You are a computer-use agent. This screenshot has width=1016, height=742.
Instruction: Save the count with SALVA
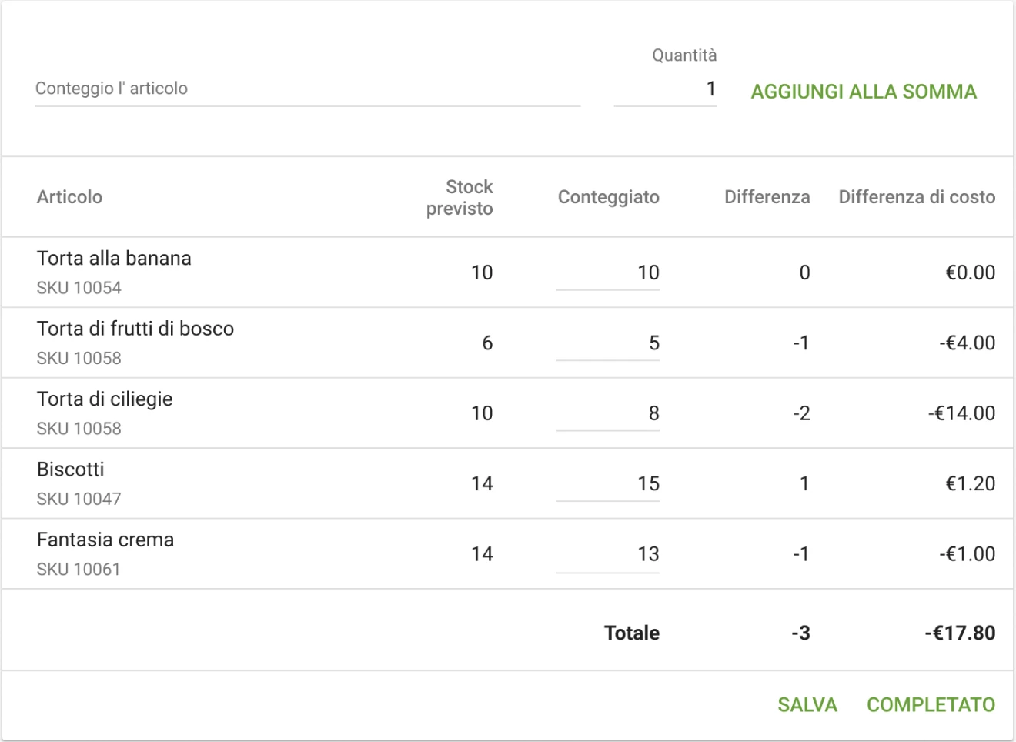click(x=807, y=704)
